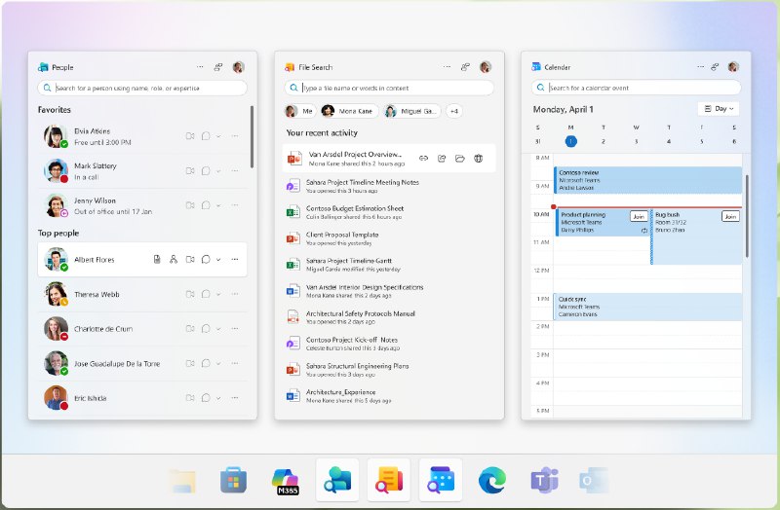Screen dimensions: 780x510
Task: Filter files by Miguel Garcia
Action: (411, 111)
